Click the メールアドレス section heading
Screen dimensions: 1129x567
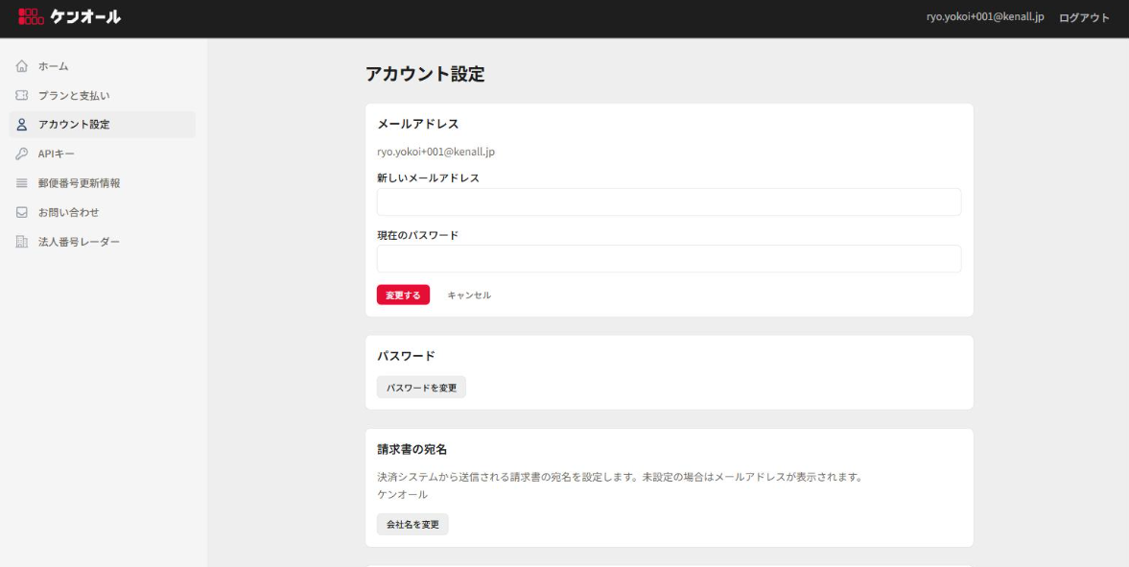(x=417, y=124)
